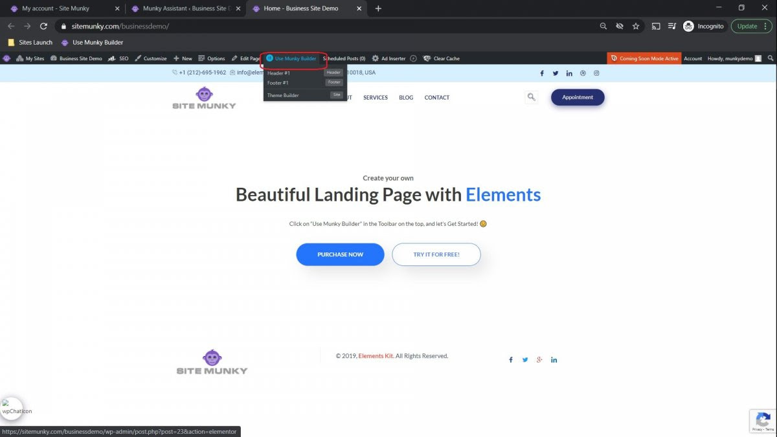Viewport: 777px width, 437px height.
Task: Go to CONTACT in the site navigation
Action: 437,98
